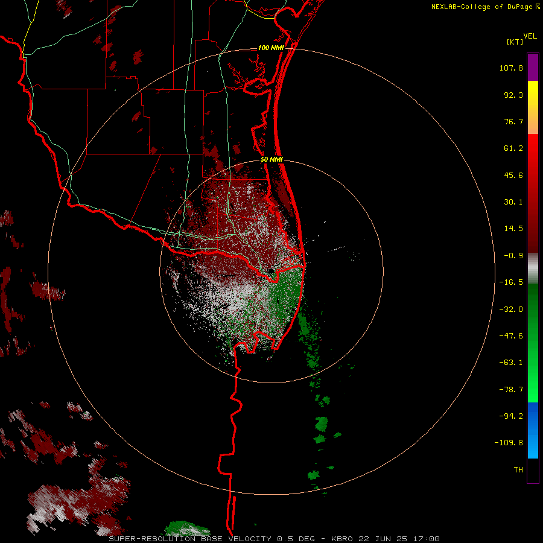Click the blue segment of color bar
543x543 pixels.
click(533, 430)
